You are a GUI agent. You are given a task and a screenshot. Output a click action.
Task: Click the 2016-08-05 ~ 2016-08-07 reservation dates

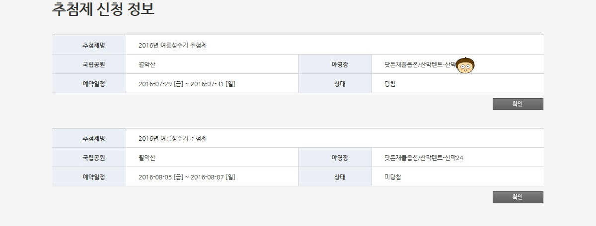(x=187, y=177)
